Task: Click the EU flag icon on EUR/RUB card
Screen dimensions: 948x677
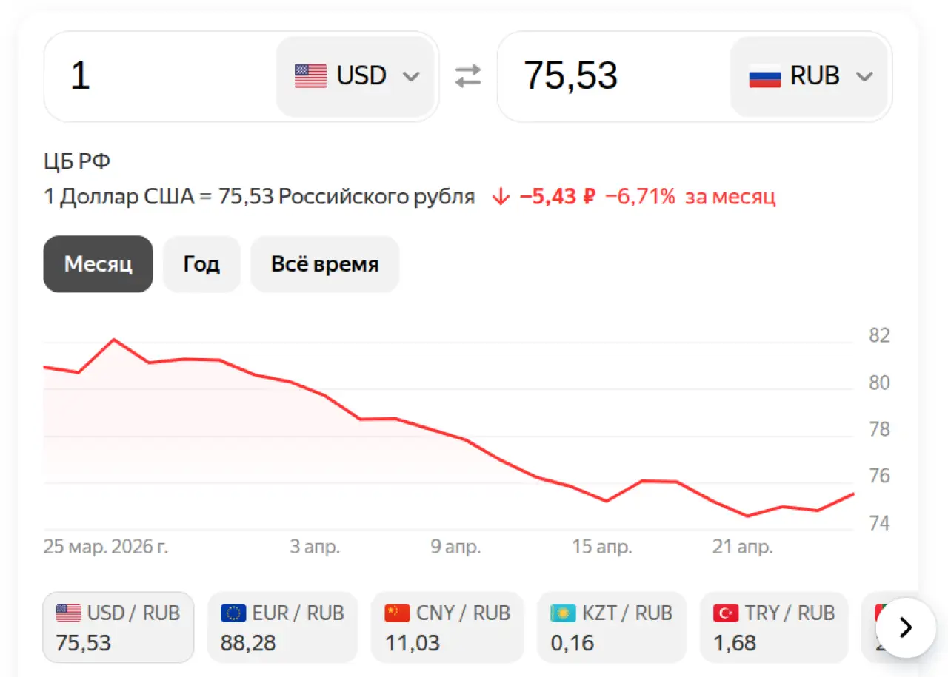Action: coord(234,613)
